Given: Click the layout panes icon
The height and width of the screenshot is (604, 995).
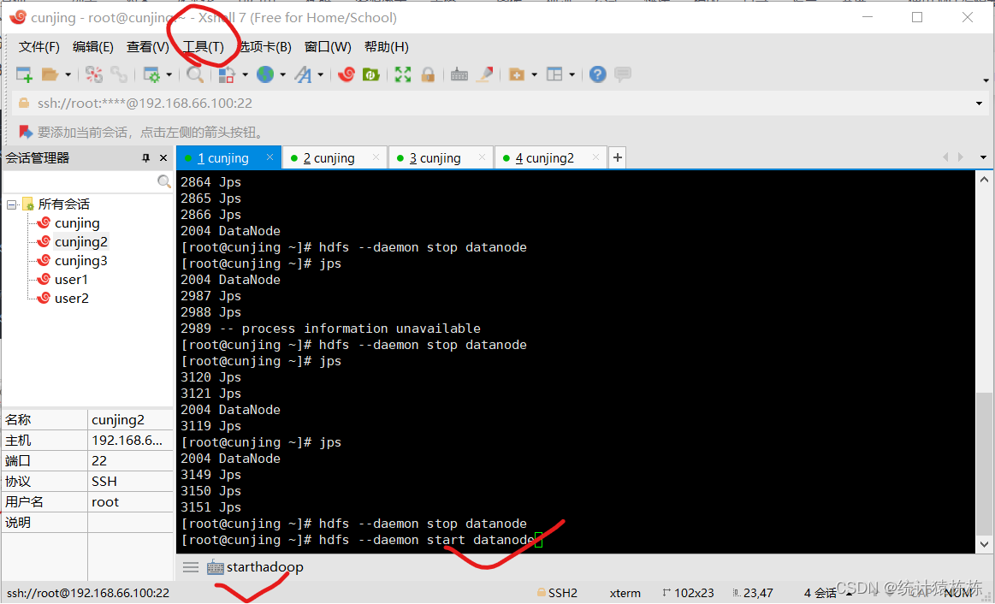Looking at the screenshot, I should pos(554,74).
